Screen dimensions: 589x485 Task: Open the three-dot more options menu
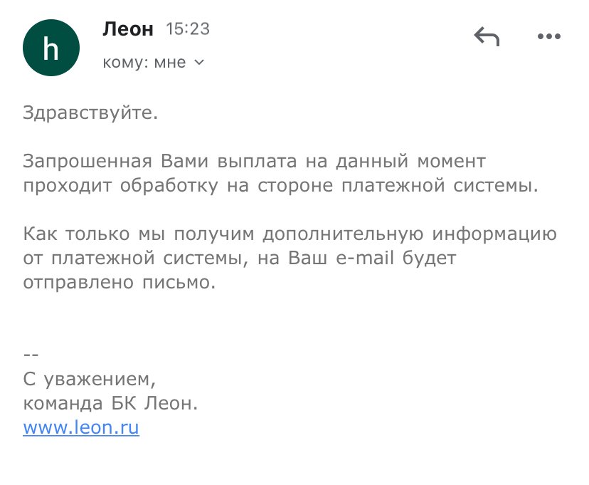pos(549,37)
